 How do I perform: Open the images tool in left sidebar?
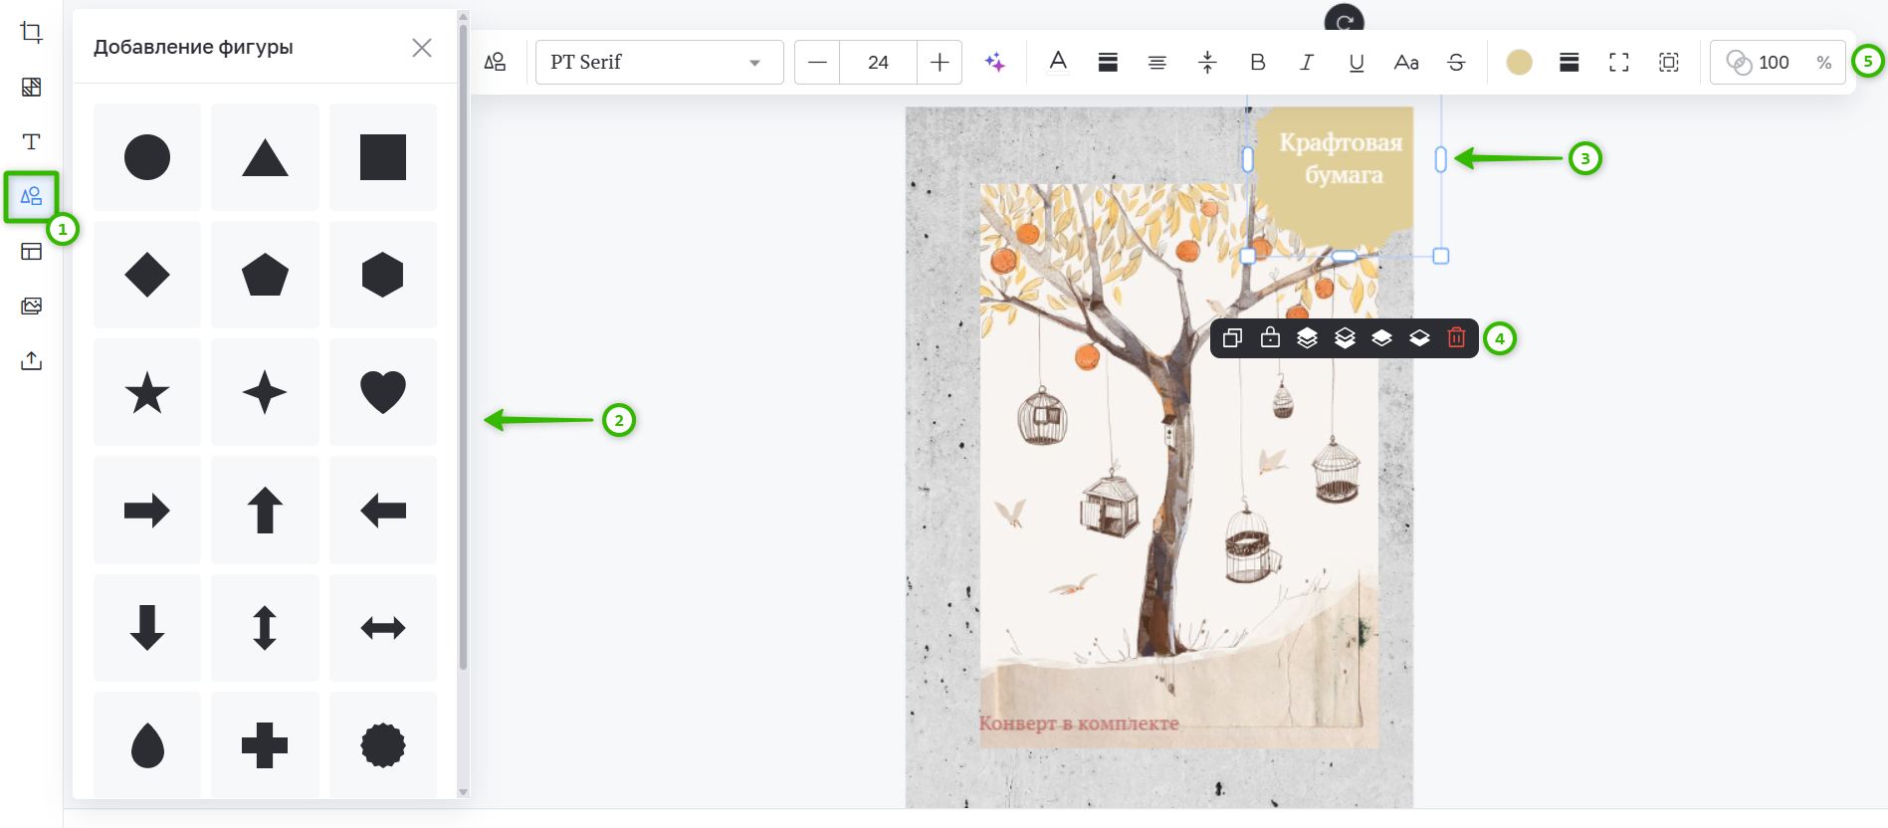[32, 306]
